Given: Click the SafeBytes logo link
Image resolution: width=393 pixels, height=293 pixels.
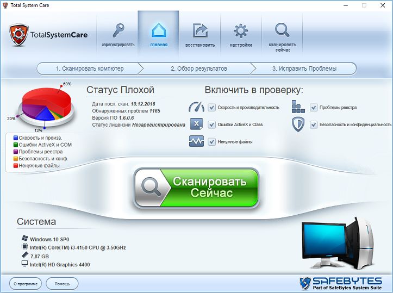Looking at the screenshot, I should click(341, 283).
